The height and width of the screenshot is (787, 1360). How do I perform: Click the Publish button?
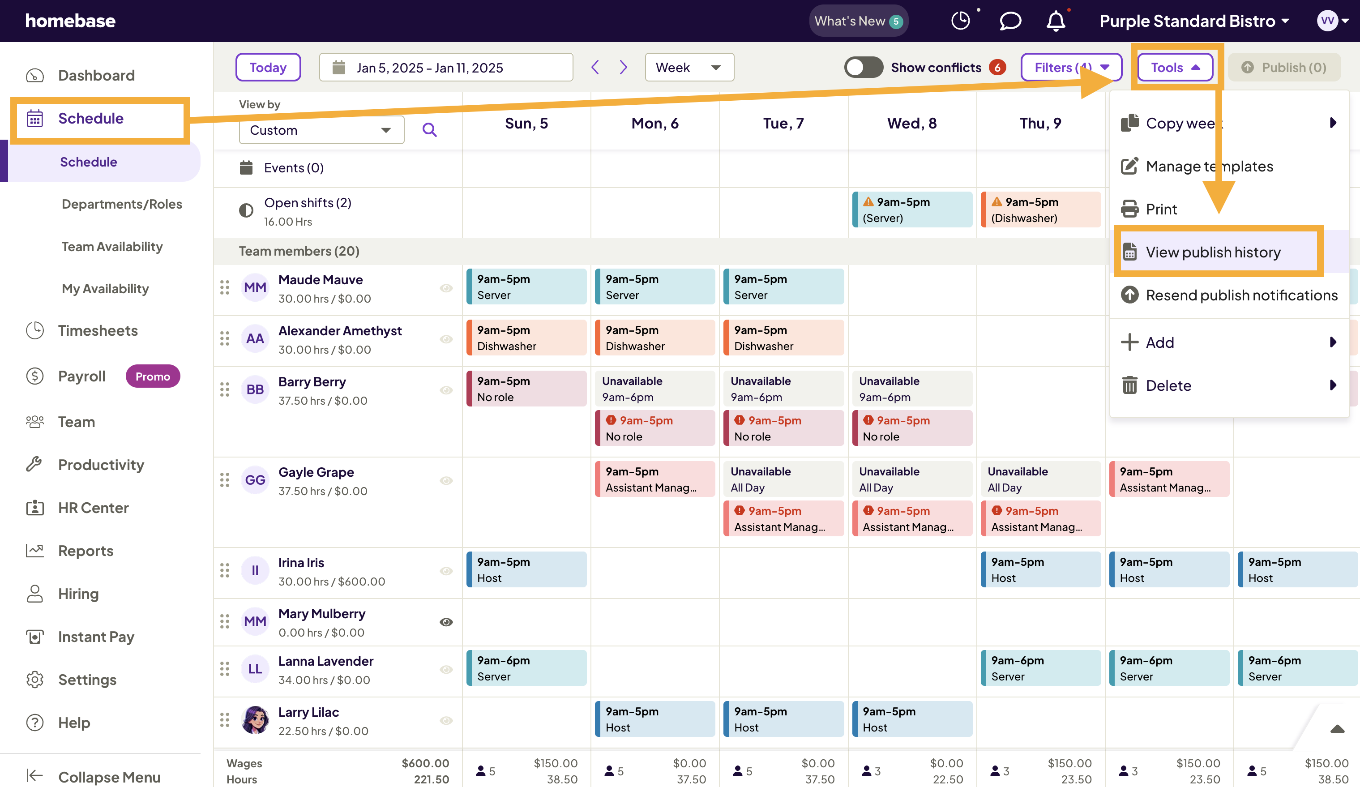point(1284,67)
